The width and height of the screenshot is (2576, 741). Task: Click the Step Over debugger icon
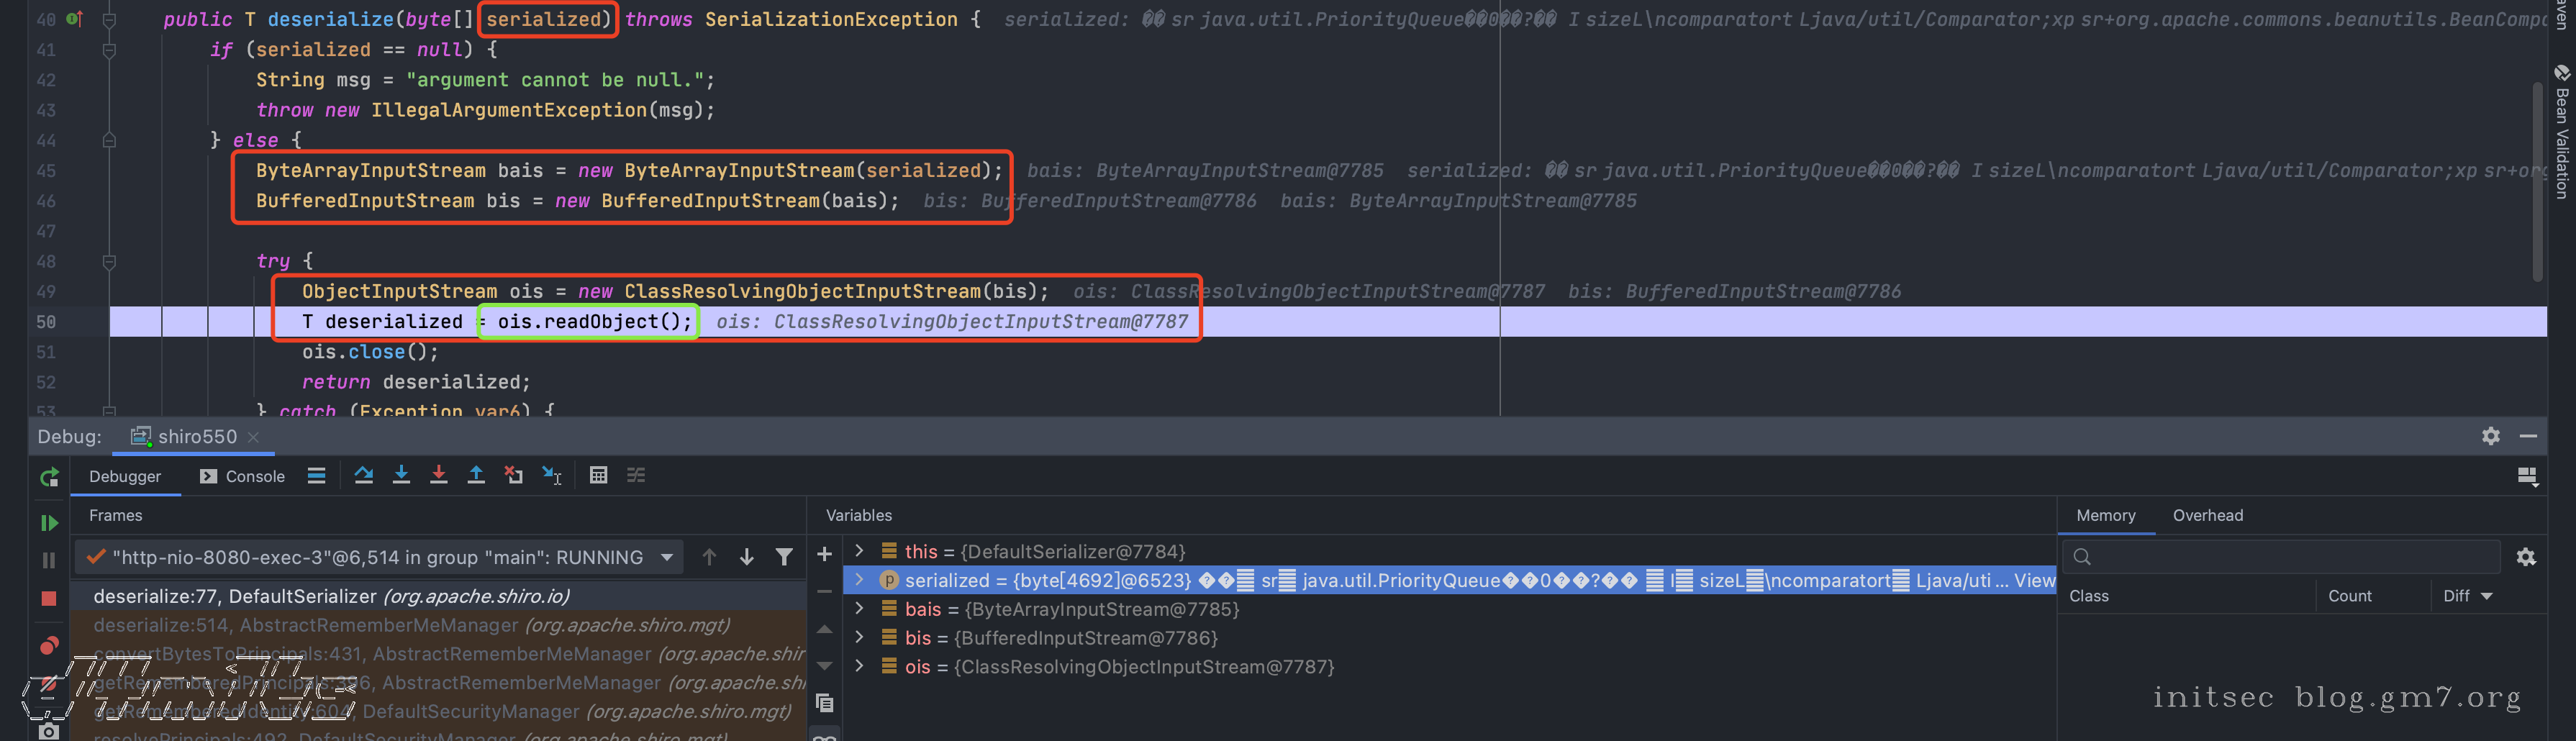click(x=363, y=475)
